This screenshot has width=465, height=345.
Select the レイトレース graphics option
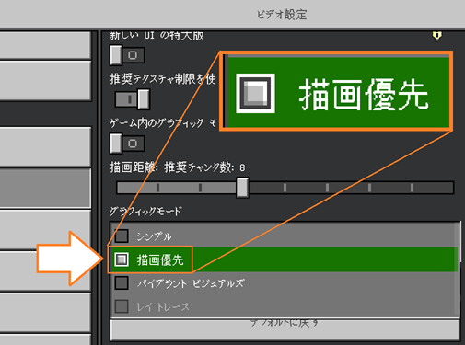coord(285,306)
